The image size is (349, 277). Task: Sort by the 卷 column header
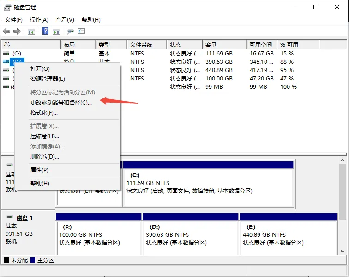[x=31, y=44]
